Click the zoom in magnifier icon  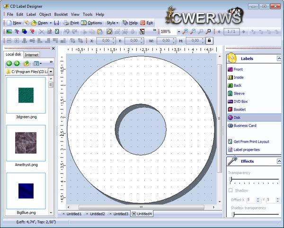pos(185,32)
